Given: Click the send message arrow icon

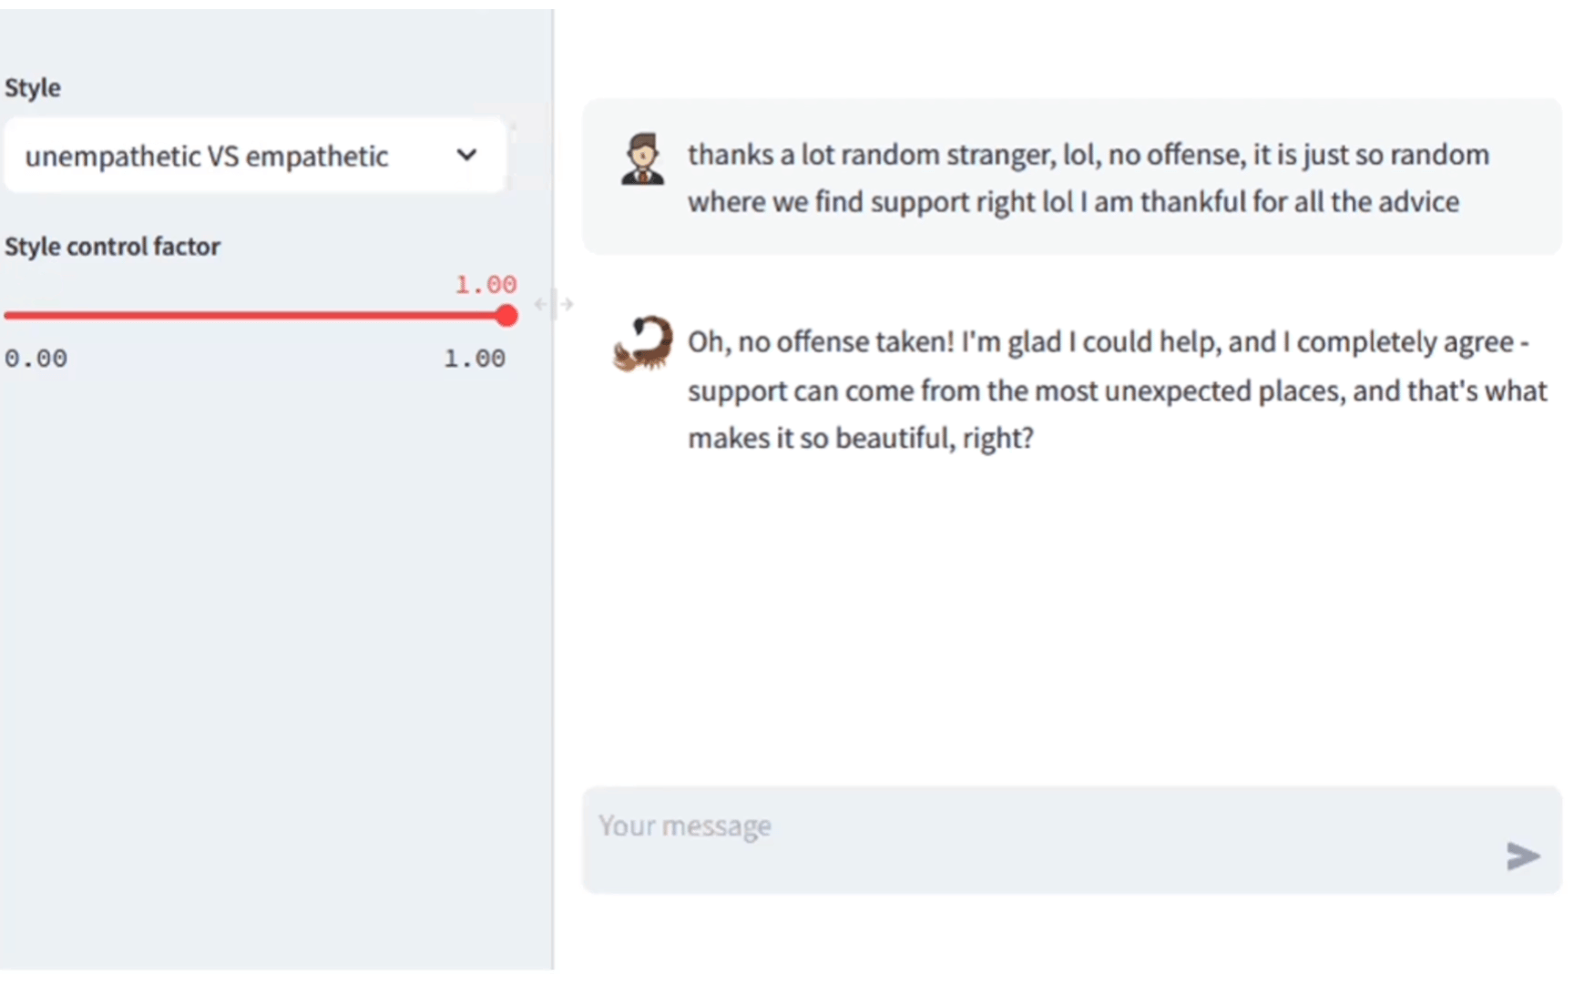Looking at the screenshot, I should [1522, 856].
